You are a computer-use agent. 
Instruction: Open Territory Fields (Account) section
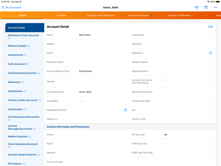pyautogui.click(x=25, y=100)
